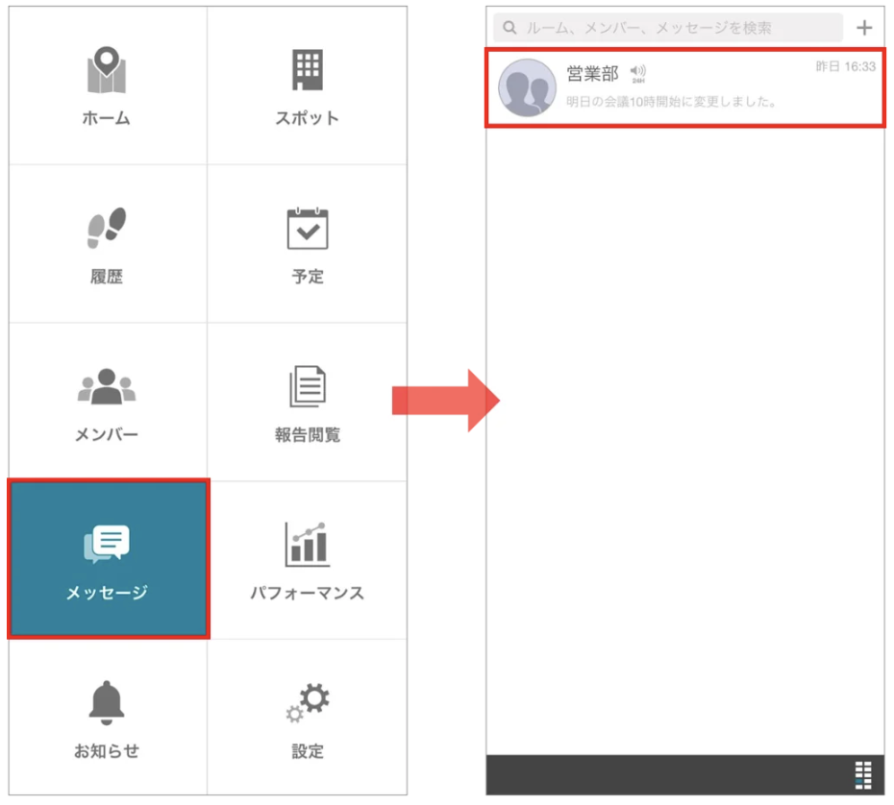Click the お知らせ label
The width and height of the screenshot is (894, 805).
(x=107, y=751)
